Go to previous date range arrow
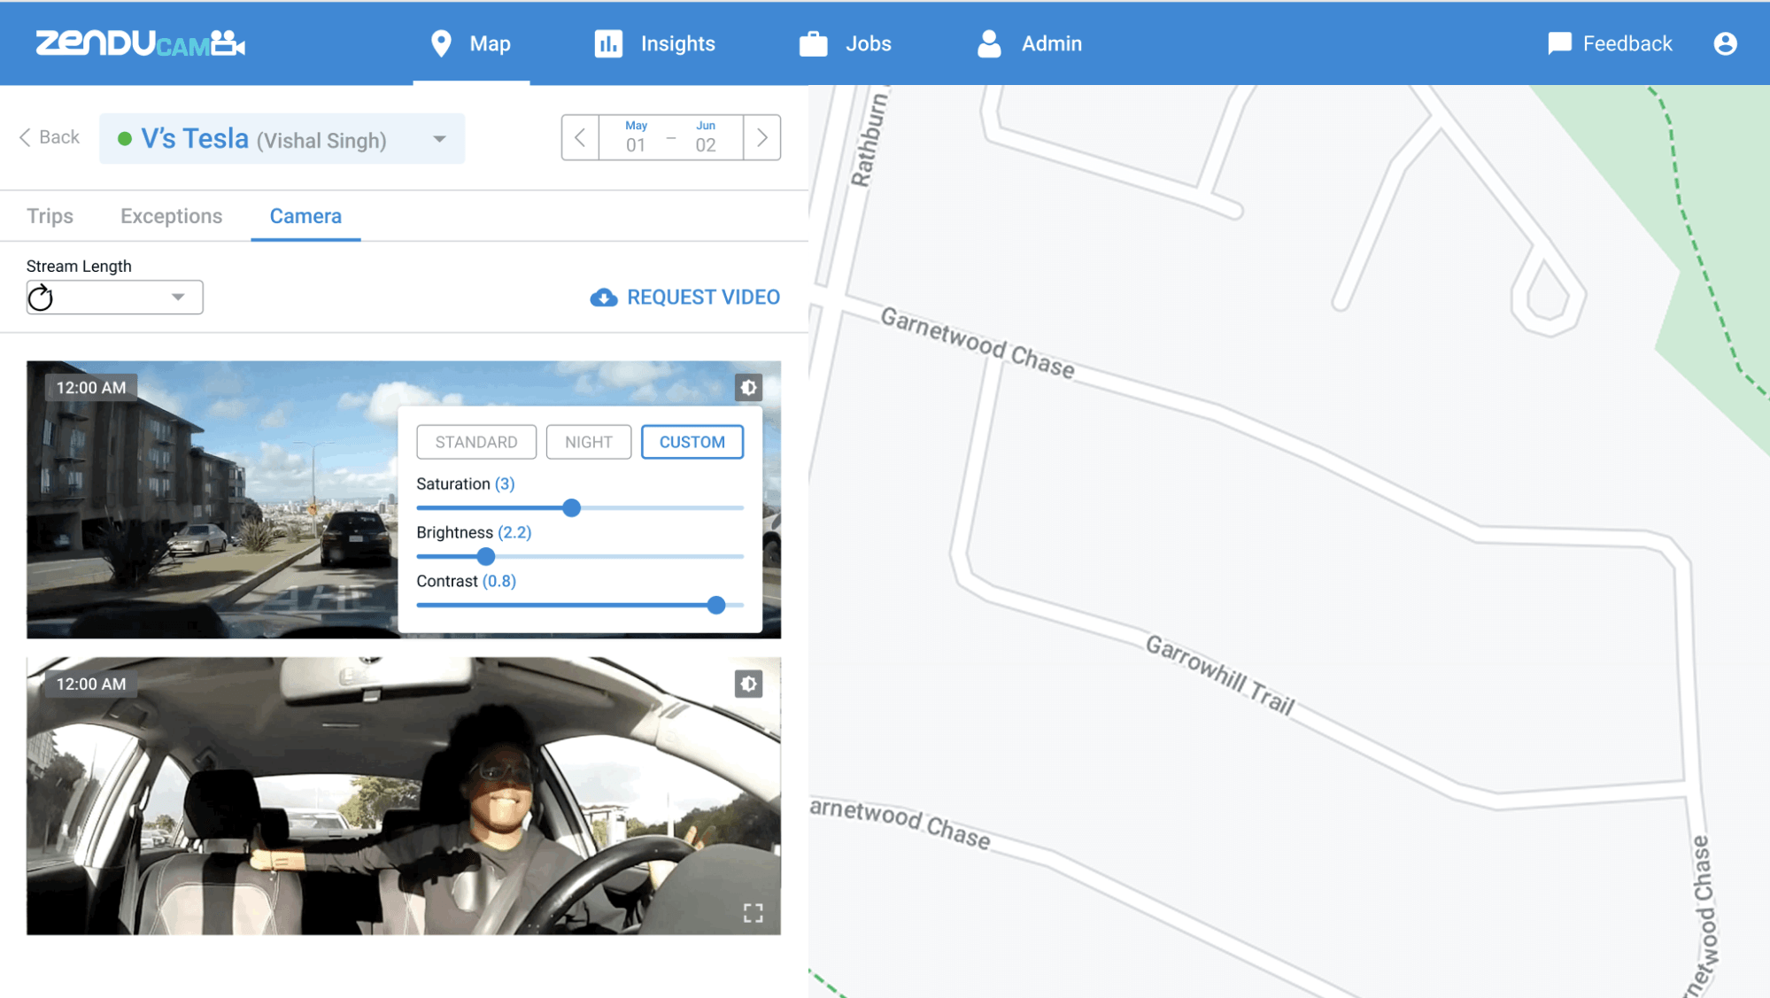This screenshot has width=1770, height=998. point(580,137)
